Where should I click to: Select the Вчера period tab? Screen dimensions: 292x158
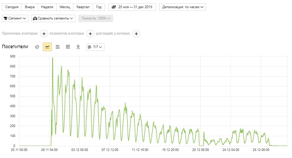point(30,7)
